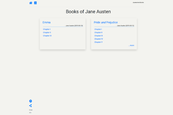
Task: Open Emma Chapter III
Action: (x=47, y=36)
